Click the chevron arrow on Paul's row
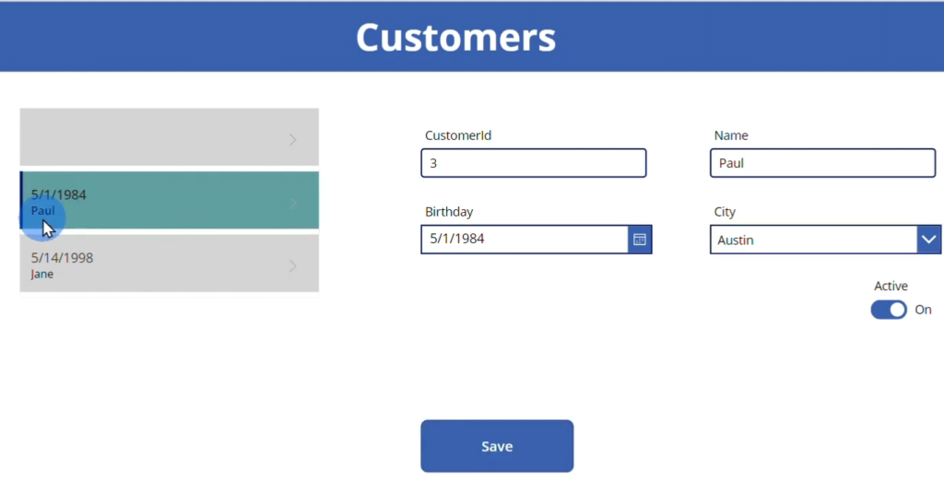The width and height of the screenshot is (944, 492). pos(292,204)
